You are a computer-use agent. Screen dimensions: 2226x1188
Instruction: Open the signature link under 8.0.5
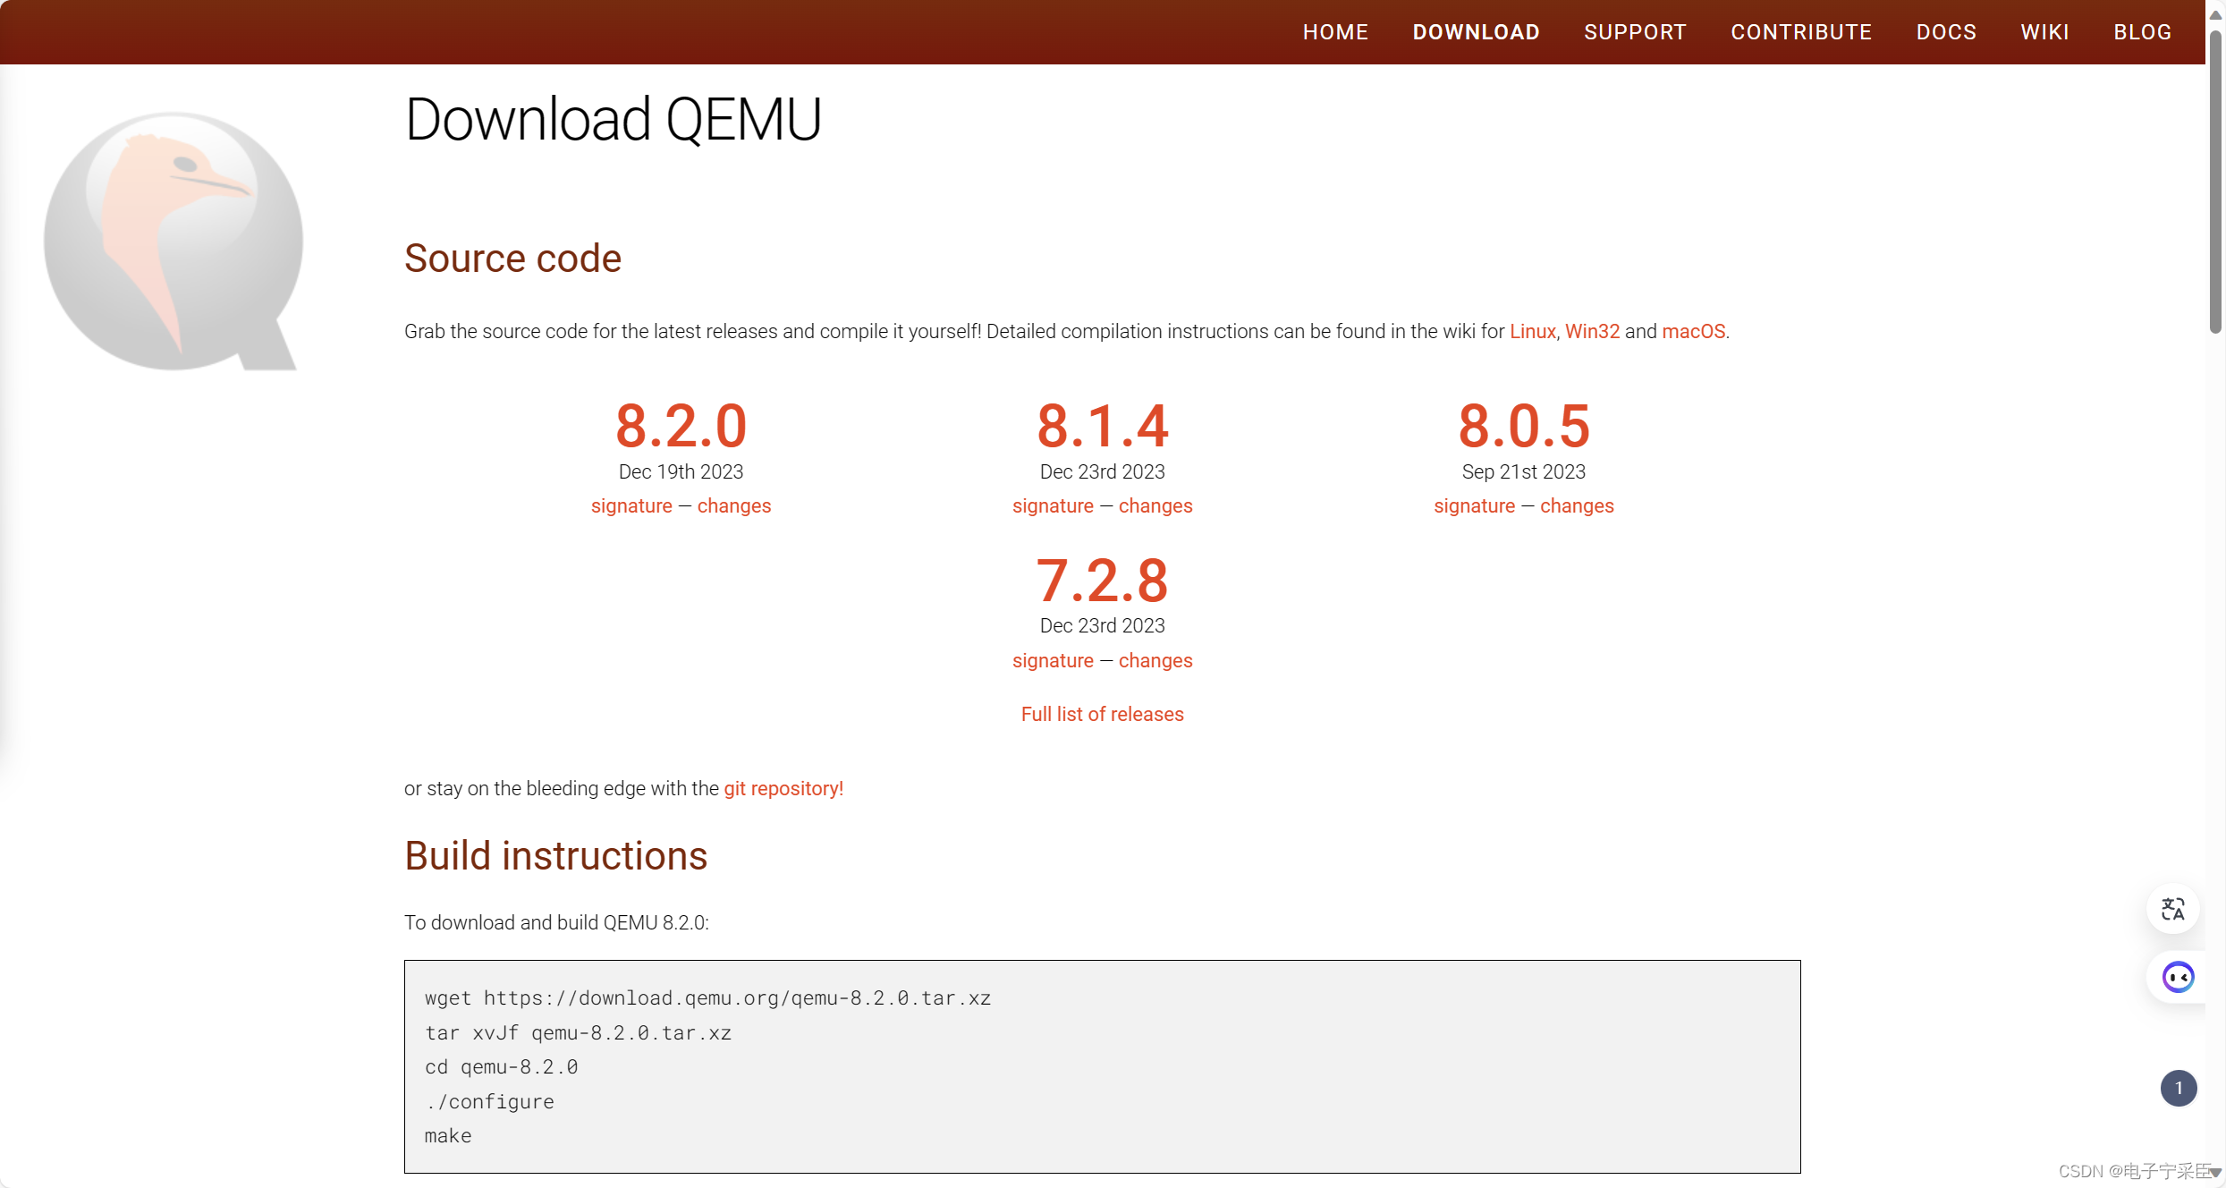pos(1475,506)
